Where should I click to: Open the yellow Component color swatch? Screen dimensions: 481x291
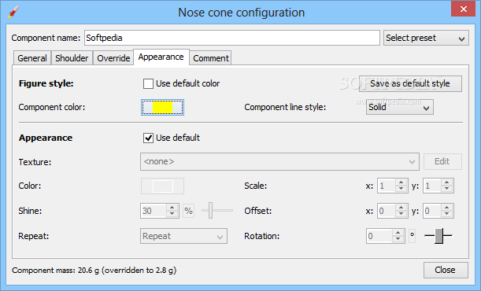pos(163,107)
